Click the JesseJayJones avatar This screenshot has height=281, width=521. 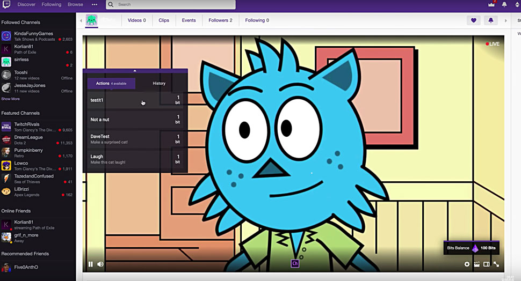coord(6,87)
